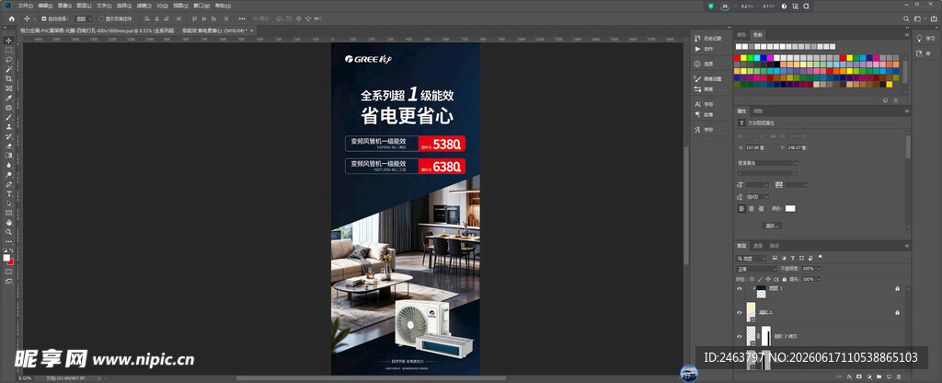The height and width of the screenshot is (383, 942).
Task: Open the History panel icon
Action: pos(697,39)
